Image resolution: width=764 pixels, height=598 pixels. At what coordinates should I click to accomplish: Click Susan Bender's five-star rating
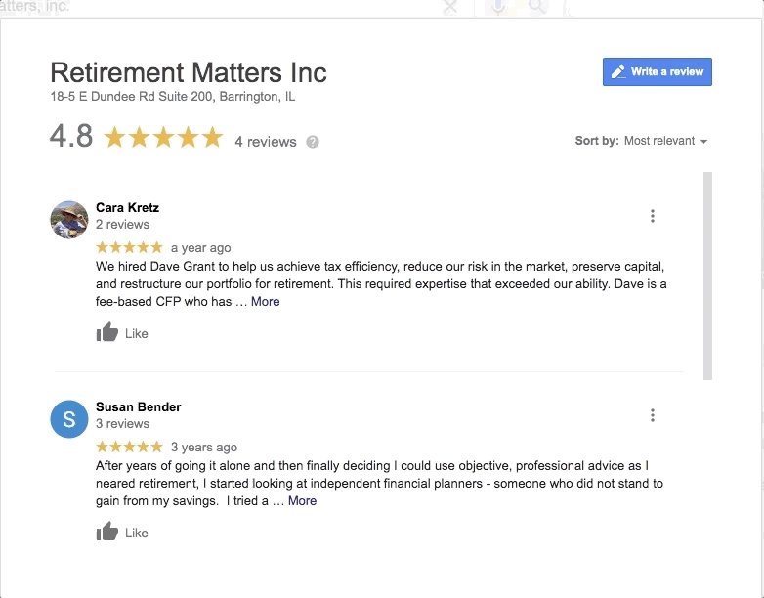point(129,448)
